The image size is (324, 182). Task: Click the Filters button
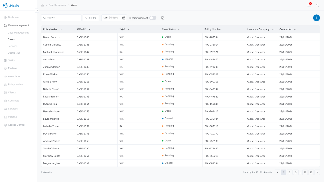(91, 18)
